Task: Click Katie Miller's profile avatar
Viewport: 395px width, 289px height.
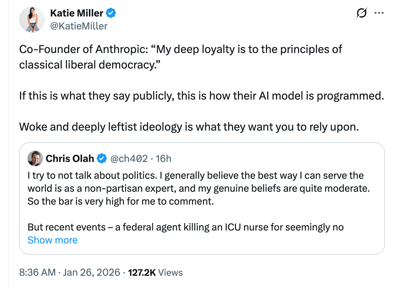Action: [32, 19]
